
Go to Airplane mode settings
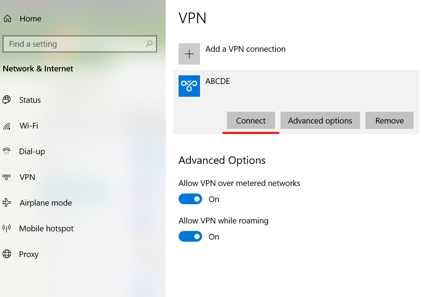tap(46, 203)
